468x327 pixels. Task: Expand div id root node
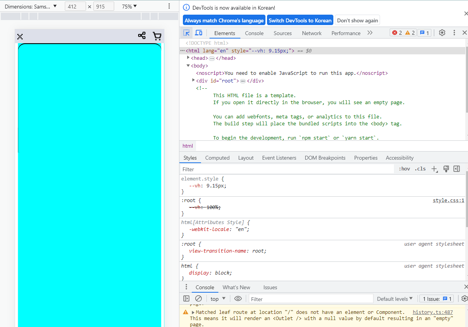point(194,81)
